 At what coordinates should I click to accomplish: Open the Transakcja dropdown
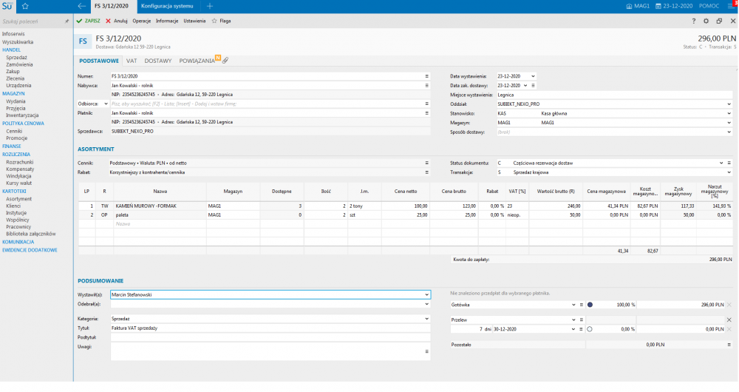[729, 172]
